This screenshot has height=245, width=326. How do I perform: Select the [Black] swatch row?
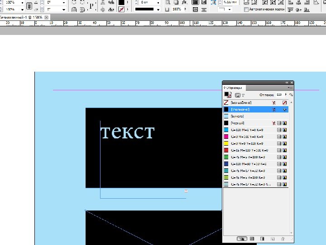255,123
